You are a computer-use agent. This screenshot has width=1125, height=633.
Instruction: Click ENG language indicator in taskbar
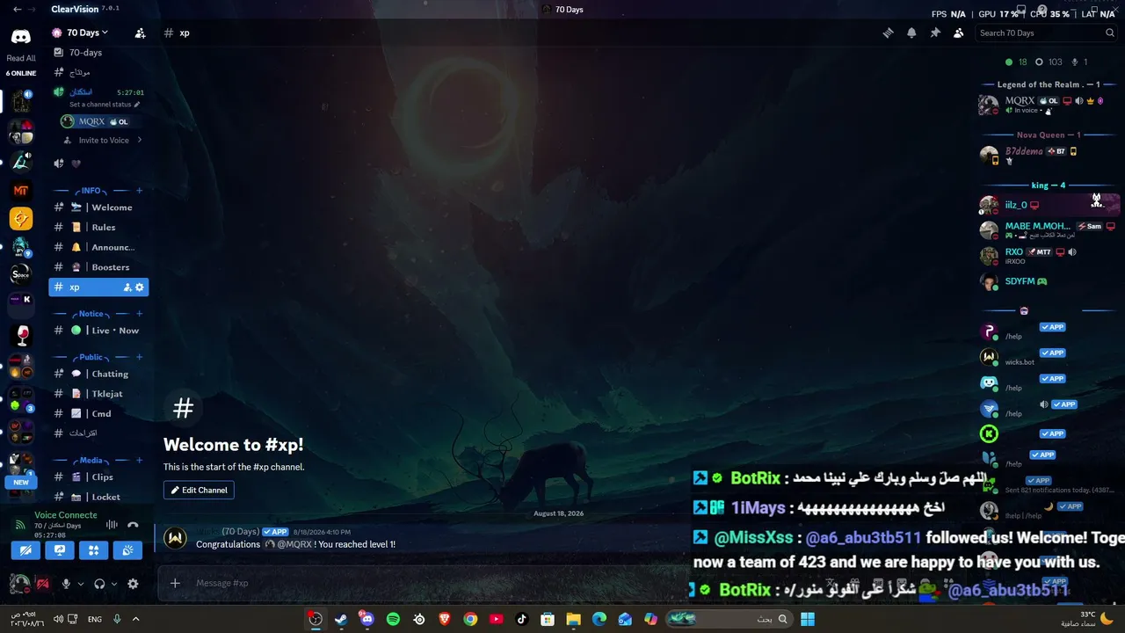[x=94, y=619]
